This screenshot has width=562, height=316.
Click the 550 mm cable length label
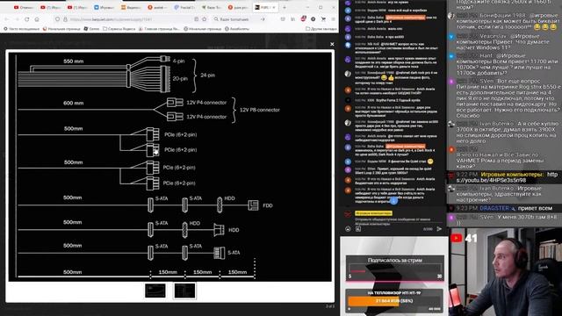pos(74,61)
